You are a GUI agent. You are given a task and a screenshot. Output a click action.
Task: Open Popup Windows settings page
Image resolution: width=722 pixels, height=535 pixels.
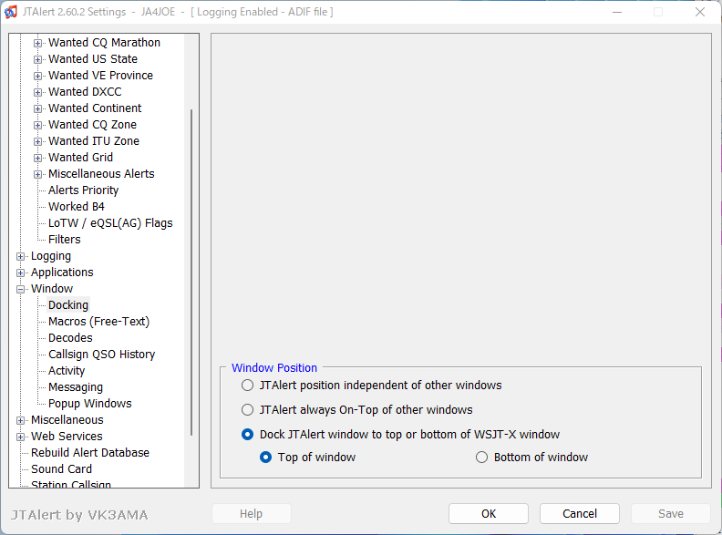pyautogui.click(x=89, y=404)
